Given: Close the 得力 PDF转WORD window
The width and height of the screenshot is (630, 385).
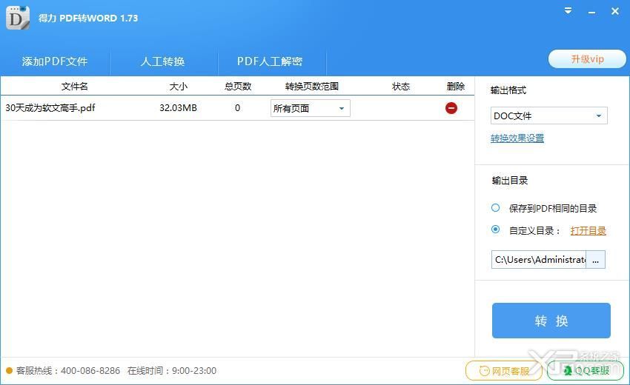Looking at the screenshot, I should [614, 11].
